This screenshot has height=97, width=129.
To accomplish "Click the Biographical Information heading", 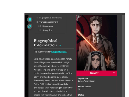I will 46,43.
